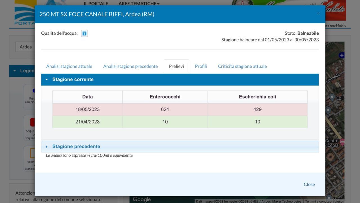
Task: Click the Ardea municipality search field
Action: (25, 47)
